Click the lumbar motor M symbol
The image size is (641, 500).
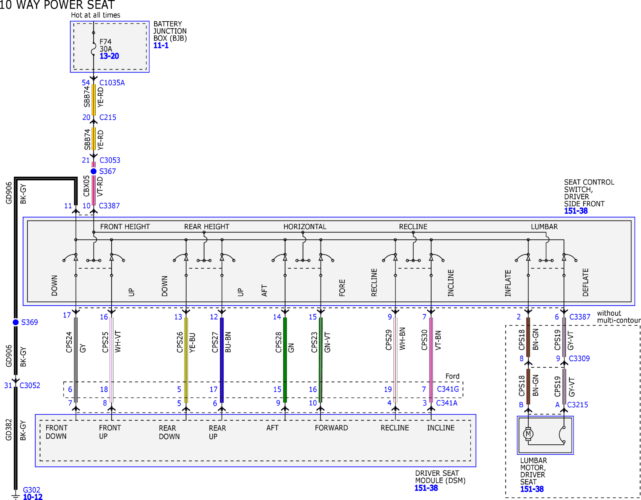pos(528,434)
